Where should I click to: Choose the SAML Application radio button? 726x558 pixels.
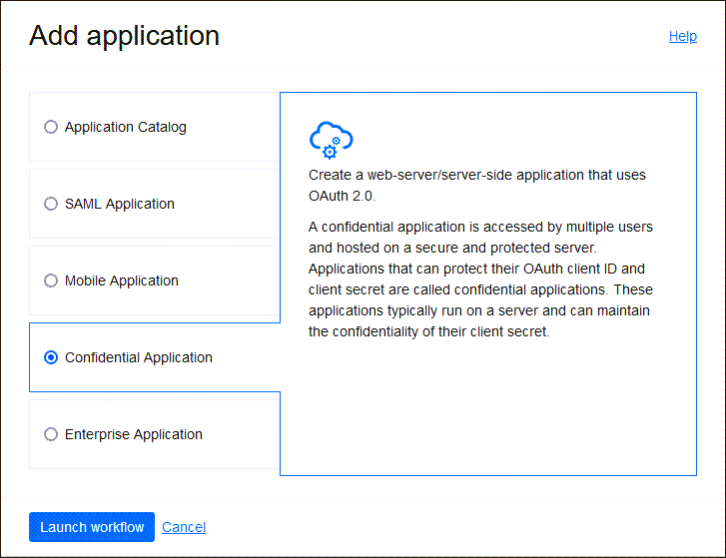point(51,204)
